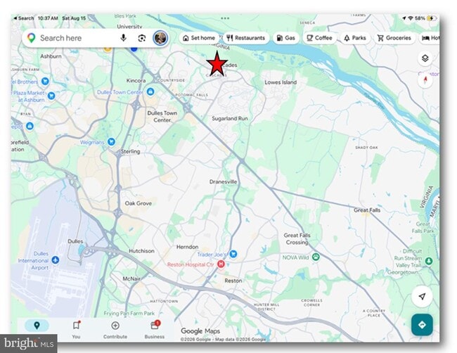Click the Google Maps logo in search bar
The height and width of the screenshot is (353, 457).
pos(31,38)
